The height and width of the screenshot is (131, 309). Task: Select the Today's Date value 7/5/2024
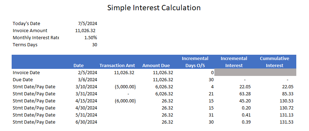click(88, 24)
